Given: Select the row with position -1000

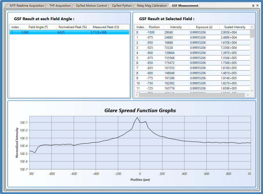Looking at the screenshot, I should tap(192, 32).
